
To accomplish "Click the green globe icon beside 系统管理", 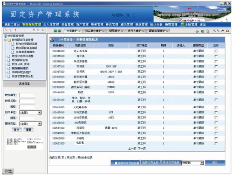I will 182,24.
